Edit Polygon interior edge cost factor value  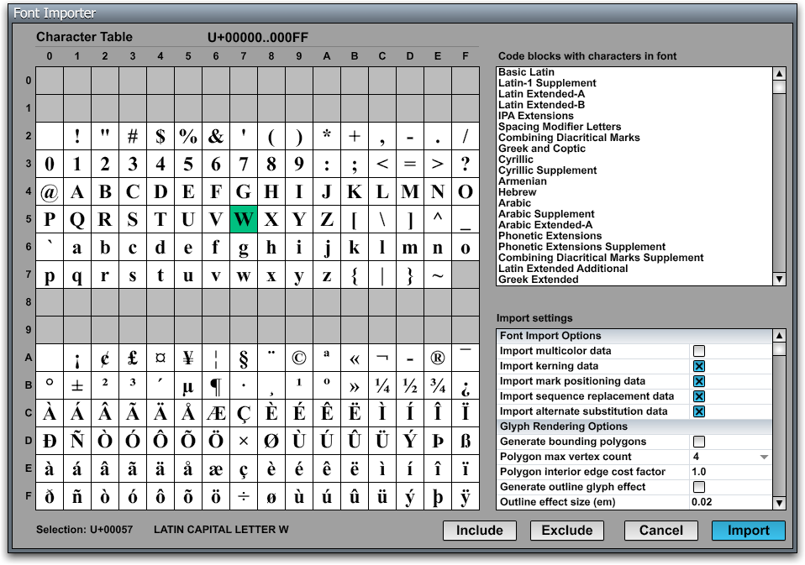730,472
